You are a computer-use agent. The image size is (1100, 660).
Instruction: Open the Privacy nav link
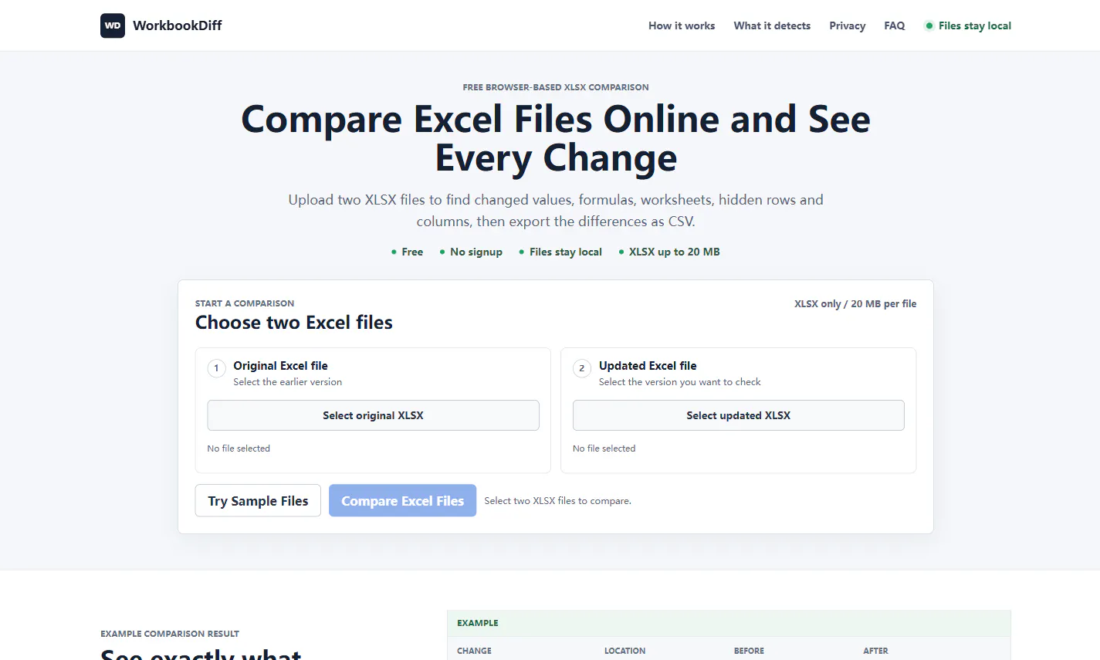click(848, 25)
